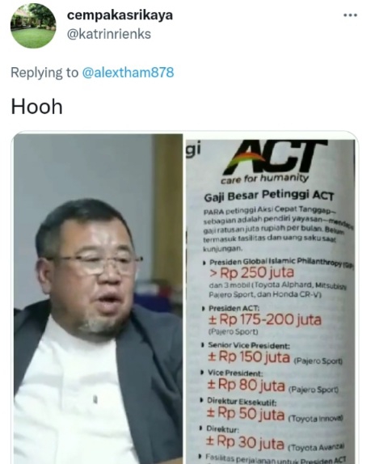
Task: Click the "PARA petinggi Aksi Cepat Tanggap" paragraph
Action: pos(276,229)
